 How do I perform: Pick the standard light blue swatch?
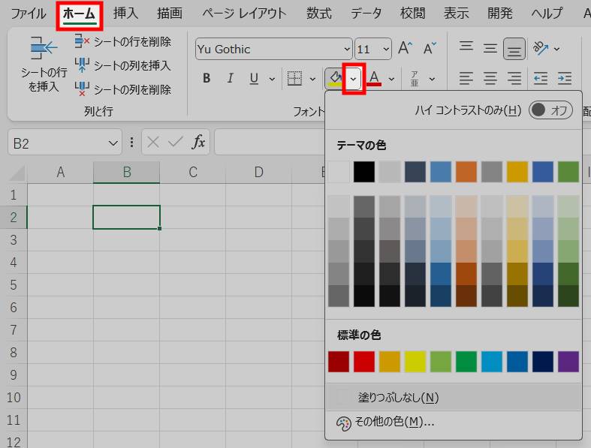point(492,362)
